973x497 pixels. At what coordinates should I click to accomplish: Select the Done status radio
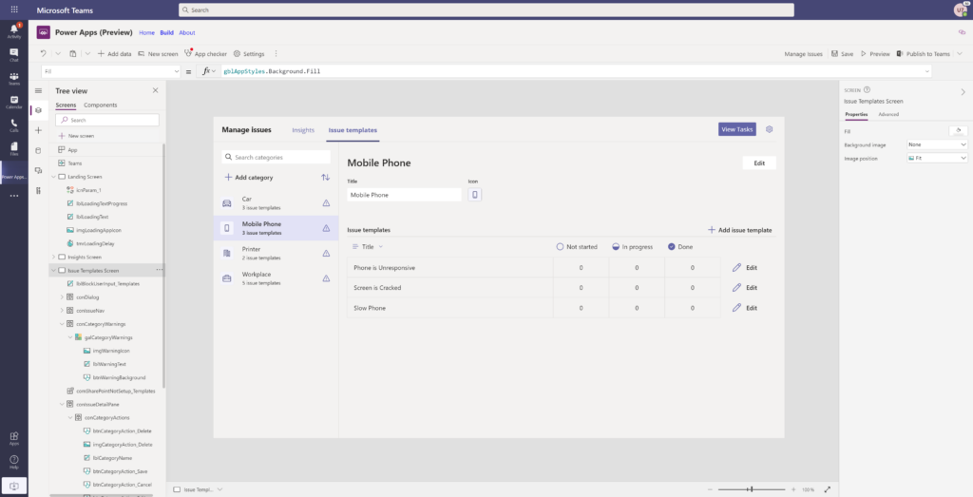point(672,246)
